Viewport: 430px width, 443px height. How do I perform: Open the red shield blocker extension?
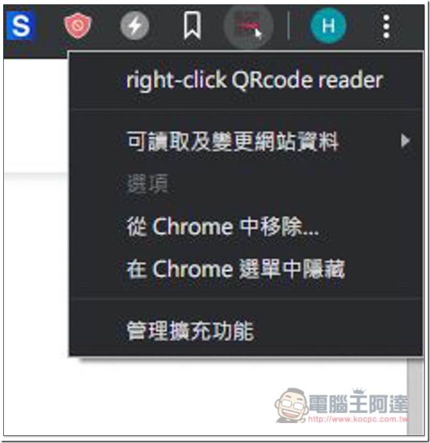(78, 26)
